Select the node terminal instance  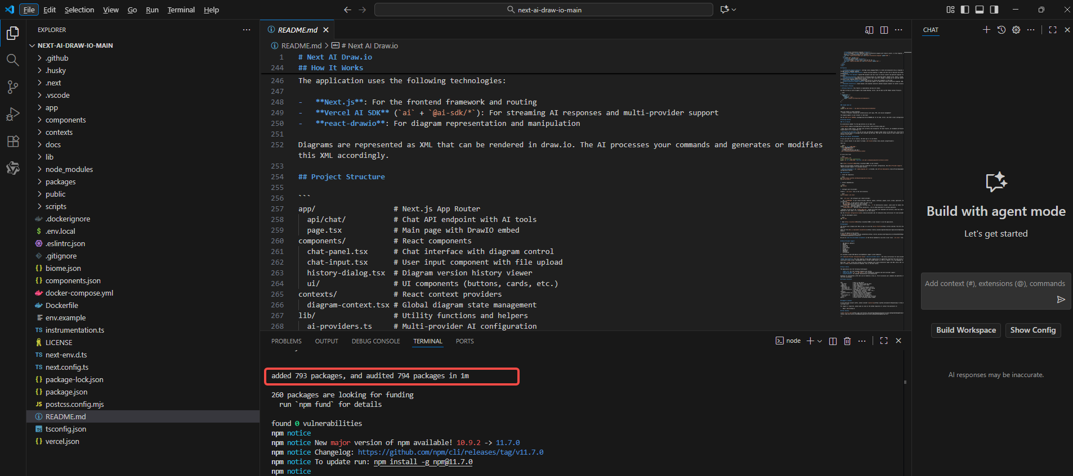[x=788, y=341]
